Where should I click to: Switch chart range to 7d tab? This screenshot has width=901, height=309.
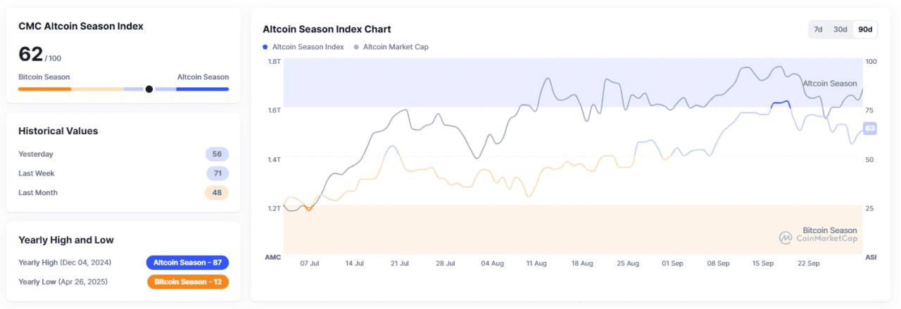(818, 29)
